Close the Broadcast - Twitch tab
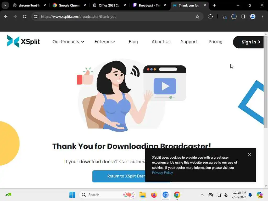Screen dimensions: 268x201 [165, 5]
